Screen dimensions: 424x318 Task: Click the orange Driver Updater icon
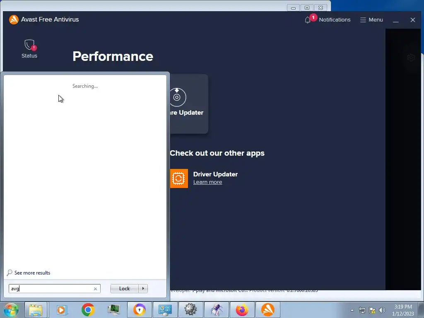tap(179, 178)
